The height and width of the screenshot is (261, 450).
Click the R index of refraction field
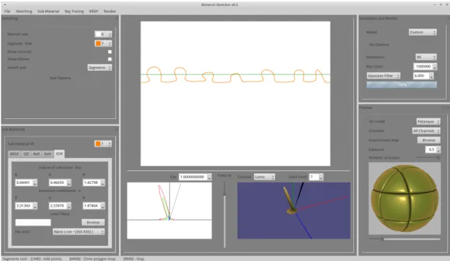point(24,182)
